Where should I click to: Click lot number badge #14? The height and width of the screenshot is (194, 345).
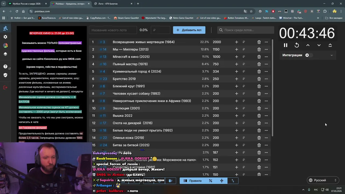(x=103, y=49)
